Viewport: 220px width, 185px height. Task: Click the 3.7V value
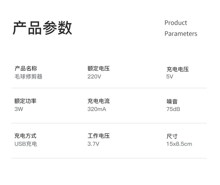point(93,144)
